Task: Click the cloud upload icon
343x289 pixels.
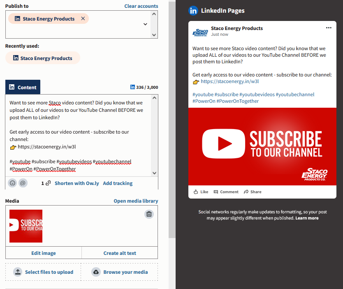Action: (x=96, y=272)
